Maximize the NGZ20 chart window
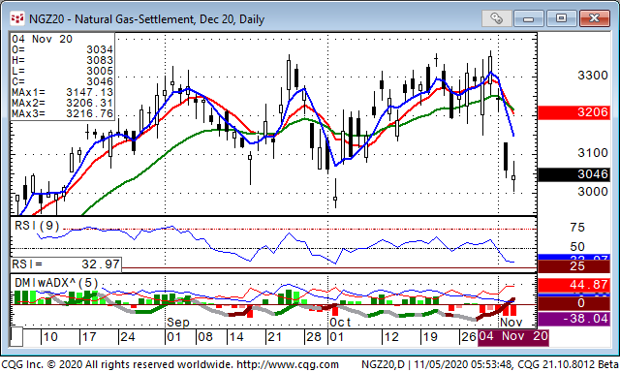 (x=561, y=18)
